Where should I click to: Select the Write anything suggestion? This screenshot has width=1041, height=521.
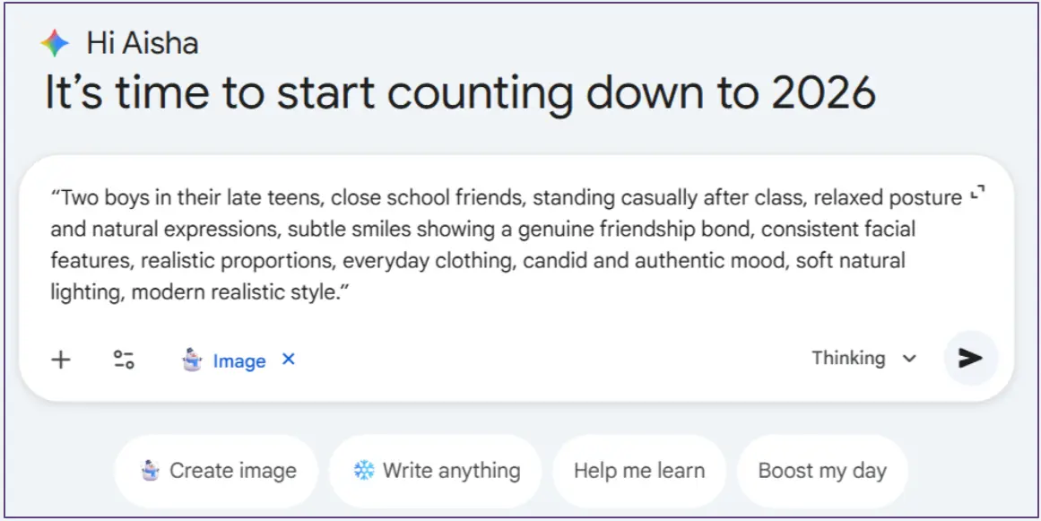click(x=435, y=471)
